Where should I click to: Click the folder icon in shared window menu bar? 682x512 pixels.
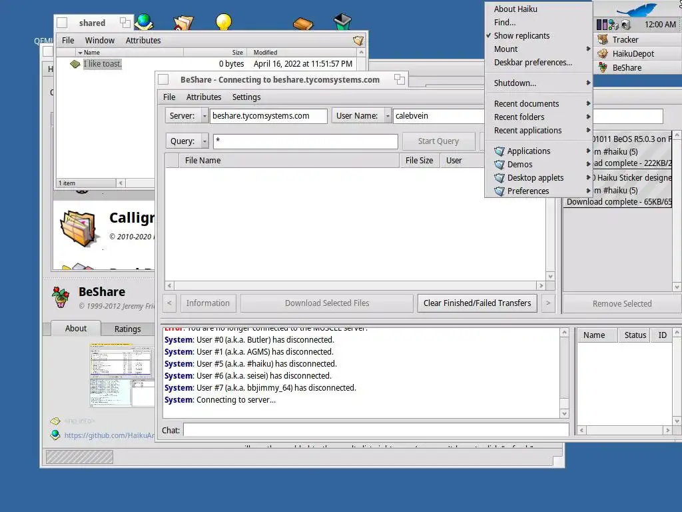click(x=358, y=41)
